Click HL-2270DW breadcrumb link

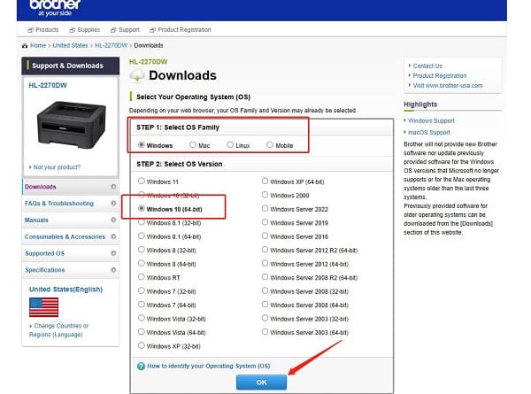[x=112, y=45]
